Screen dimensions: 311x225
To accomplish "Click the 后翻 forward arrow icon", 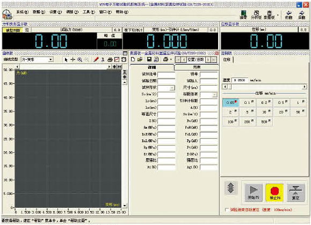I will click(302, 15).
